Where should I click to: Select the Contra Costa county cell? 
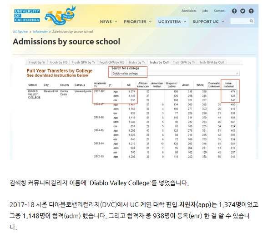tap(64, 93)
